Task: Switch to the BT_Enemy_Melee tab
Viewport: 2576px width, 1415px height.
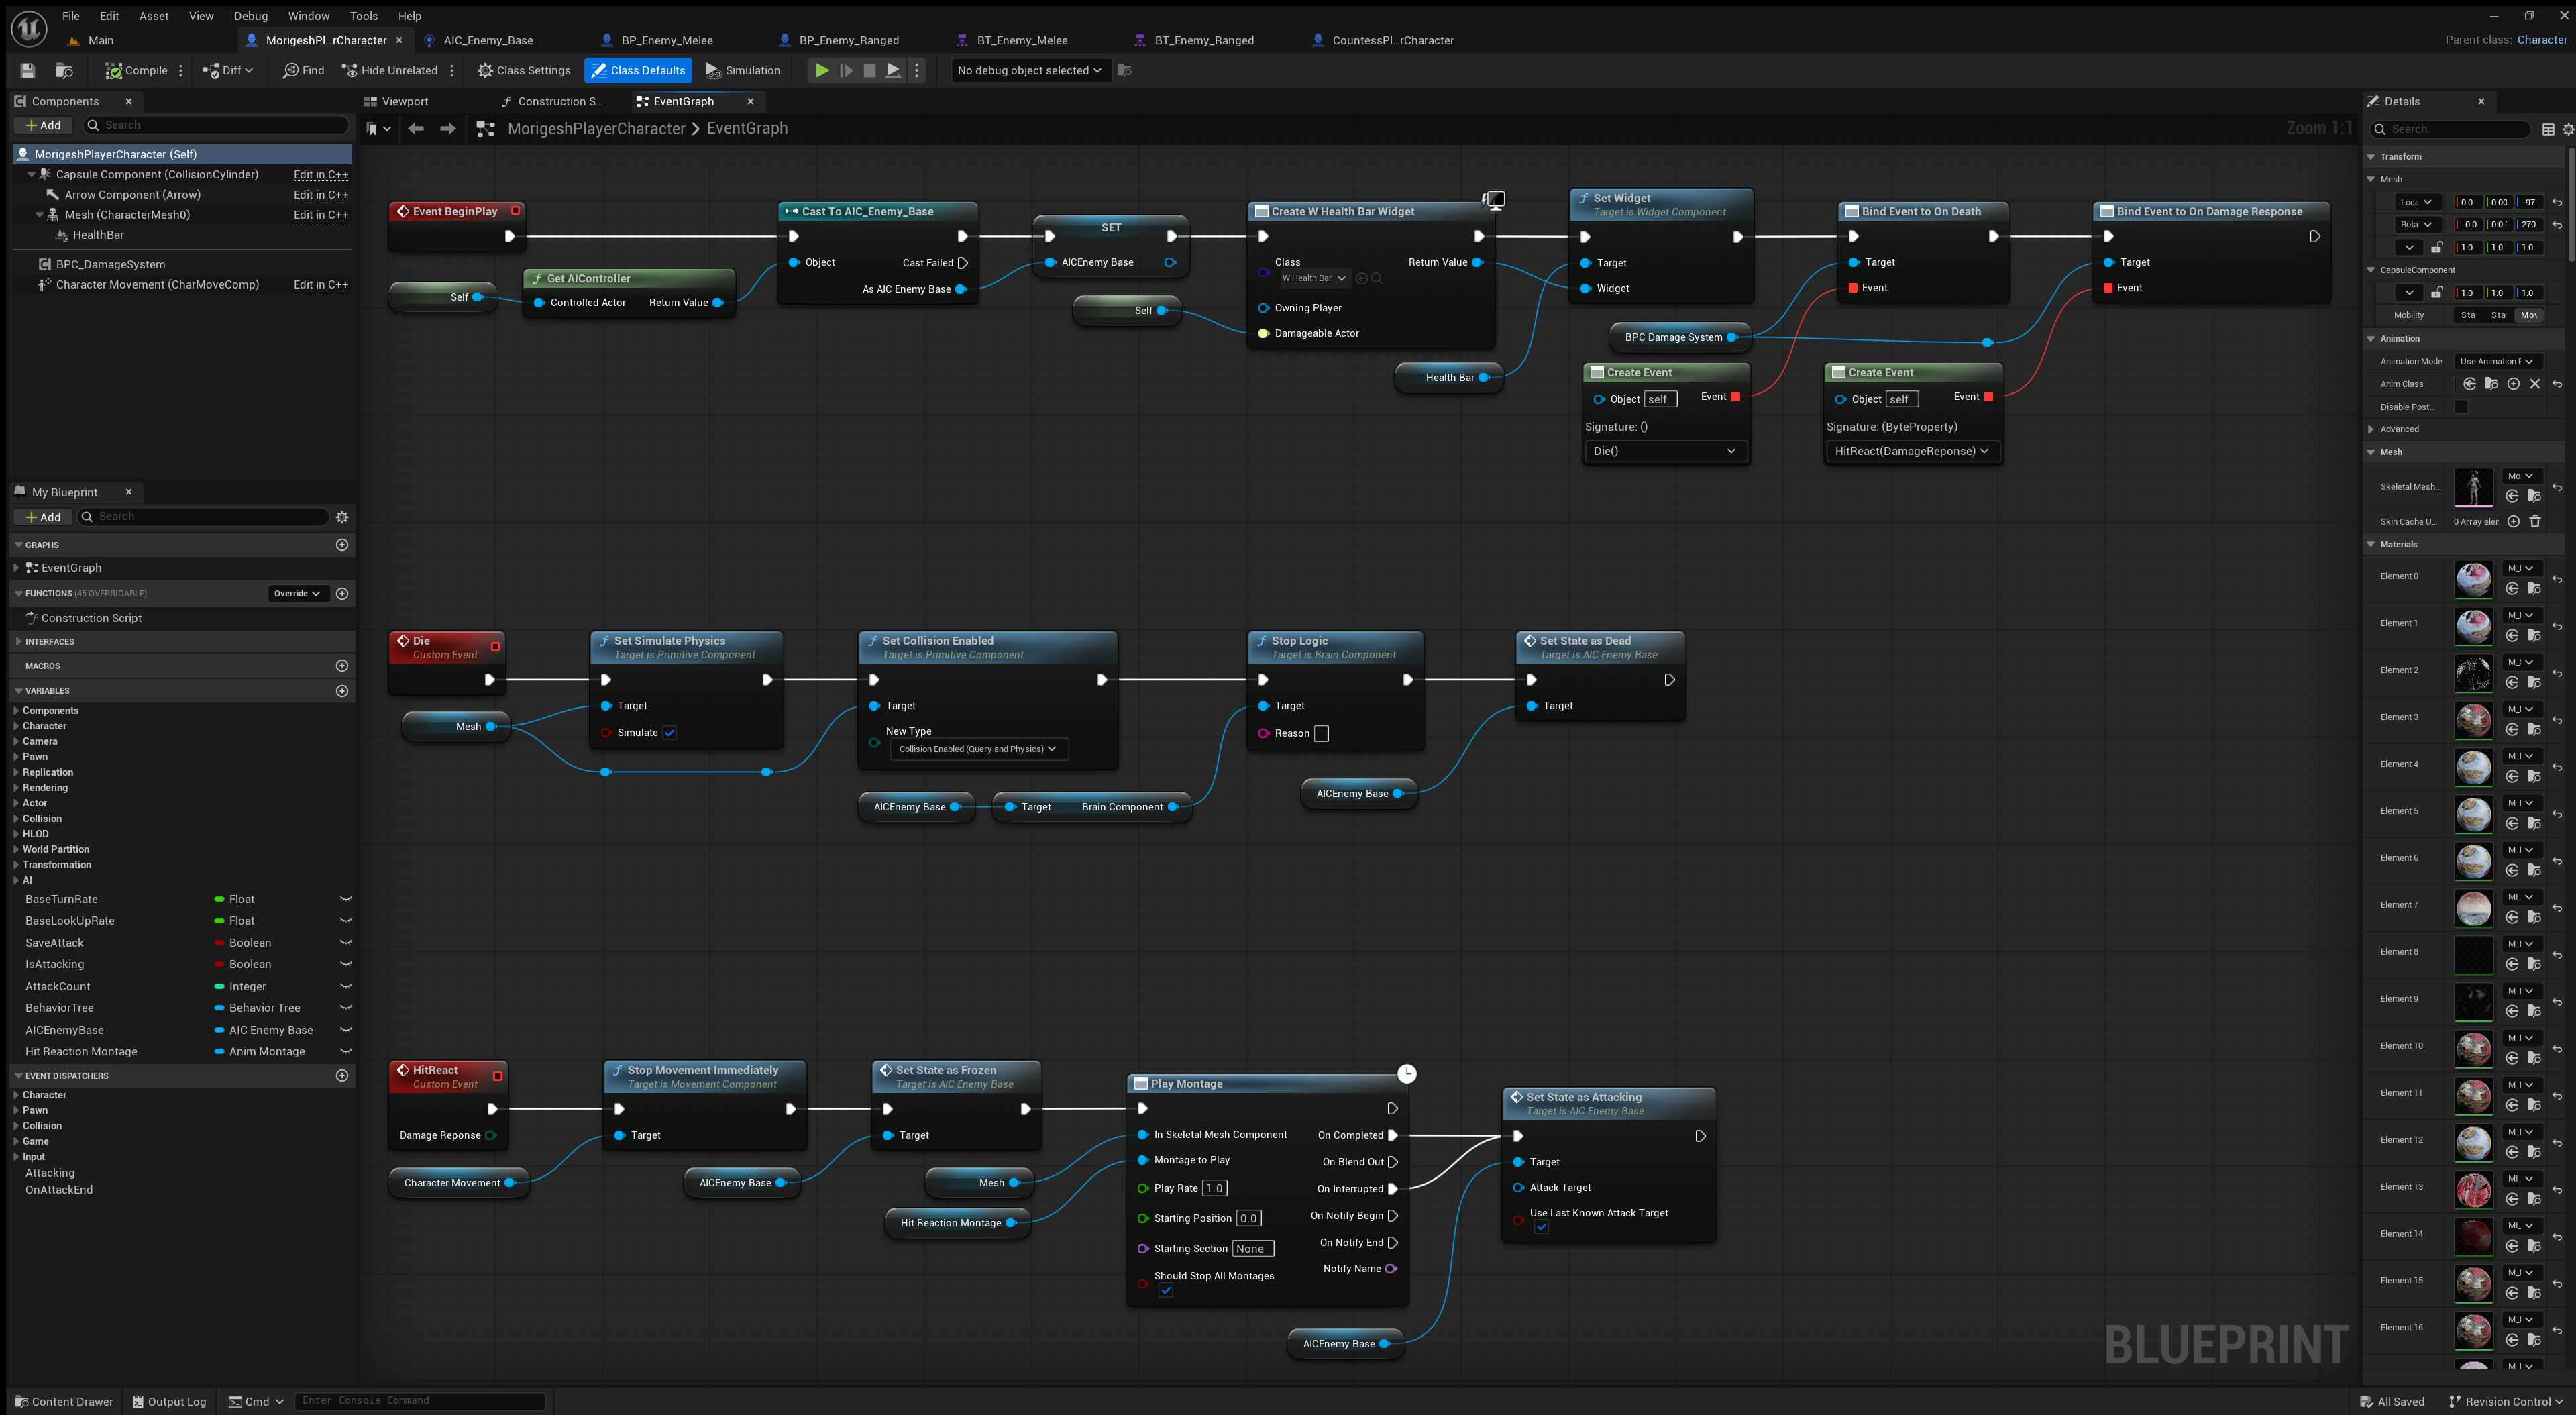Action: pos(1021,40)
